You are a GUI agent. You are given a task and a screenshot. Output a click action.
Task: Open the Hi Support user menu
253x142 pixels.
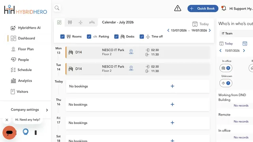[241, 9]
